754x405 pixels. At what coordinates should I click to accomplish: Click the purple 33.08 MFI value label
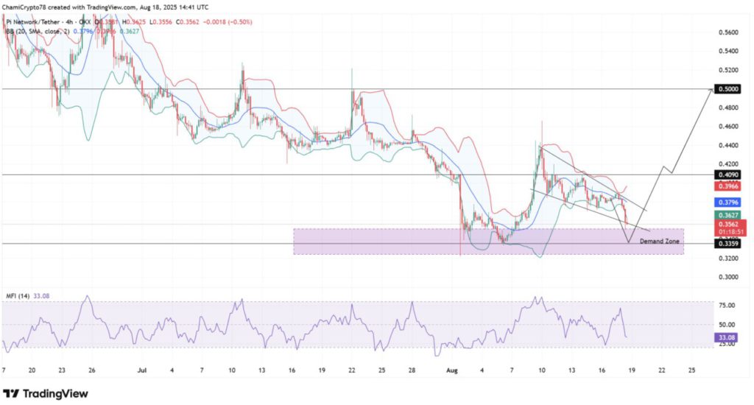pyautogui.click(x=728, y=337)
